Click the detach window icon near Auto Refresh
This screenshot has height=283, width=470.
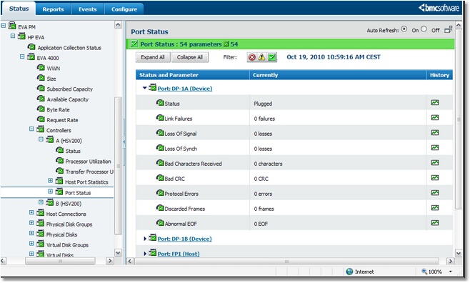click(x=448, y=30)
